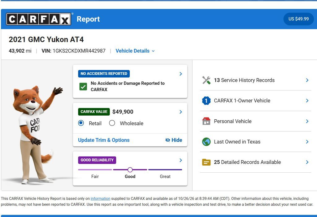Click the blue 1-Owner badge icon

(x=206, y=101)
